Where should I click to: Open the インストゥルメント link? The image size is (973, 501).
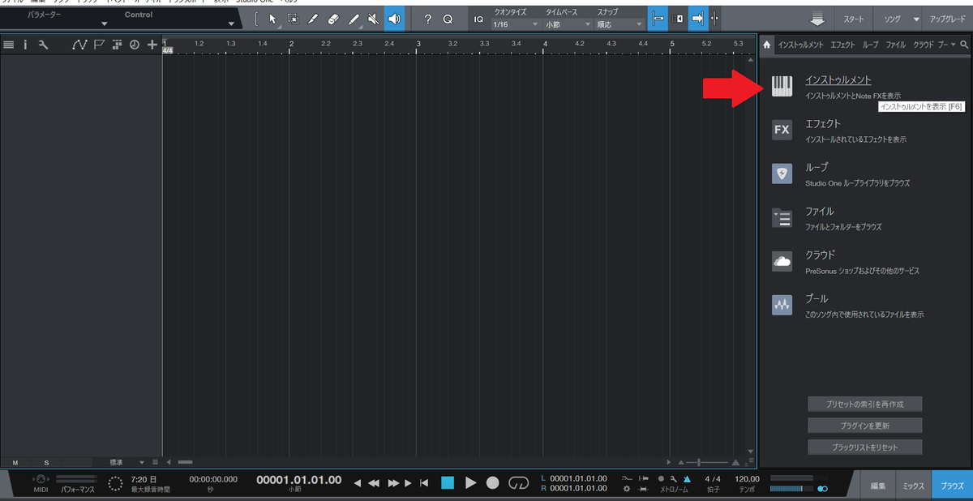(x=838, y=80)
